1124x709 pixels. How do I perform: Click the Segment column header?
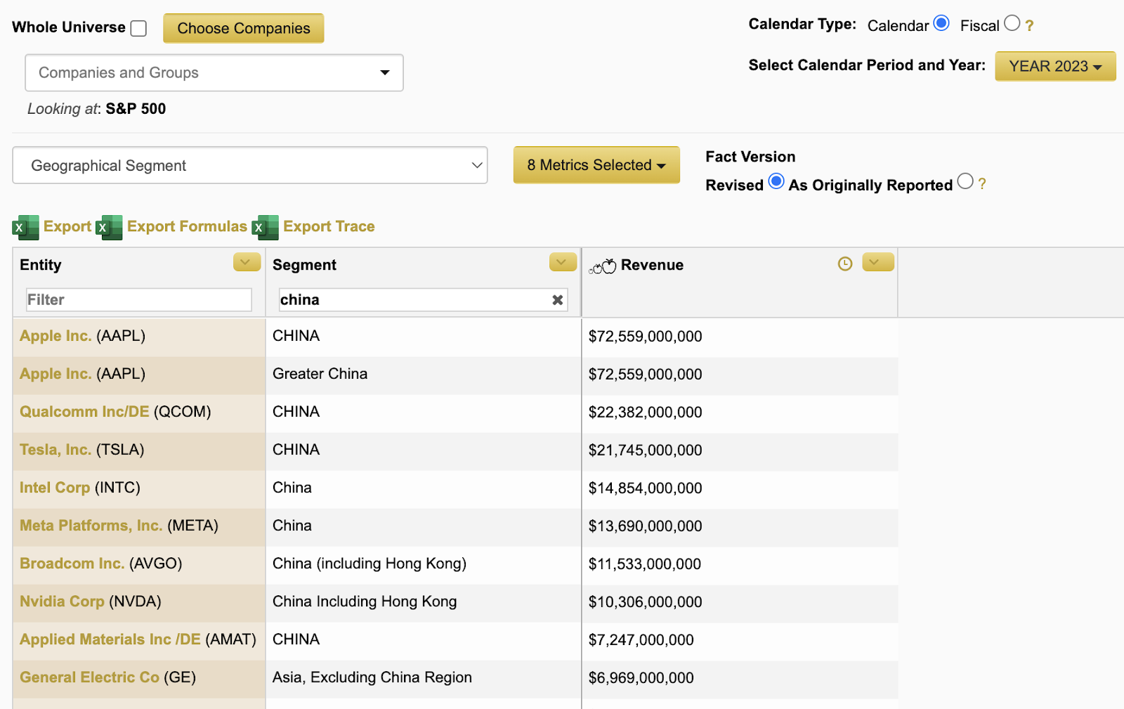tap(304, 265)
